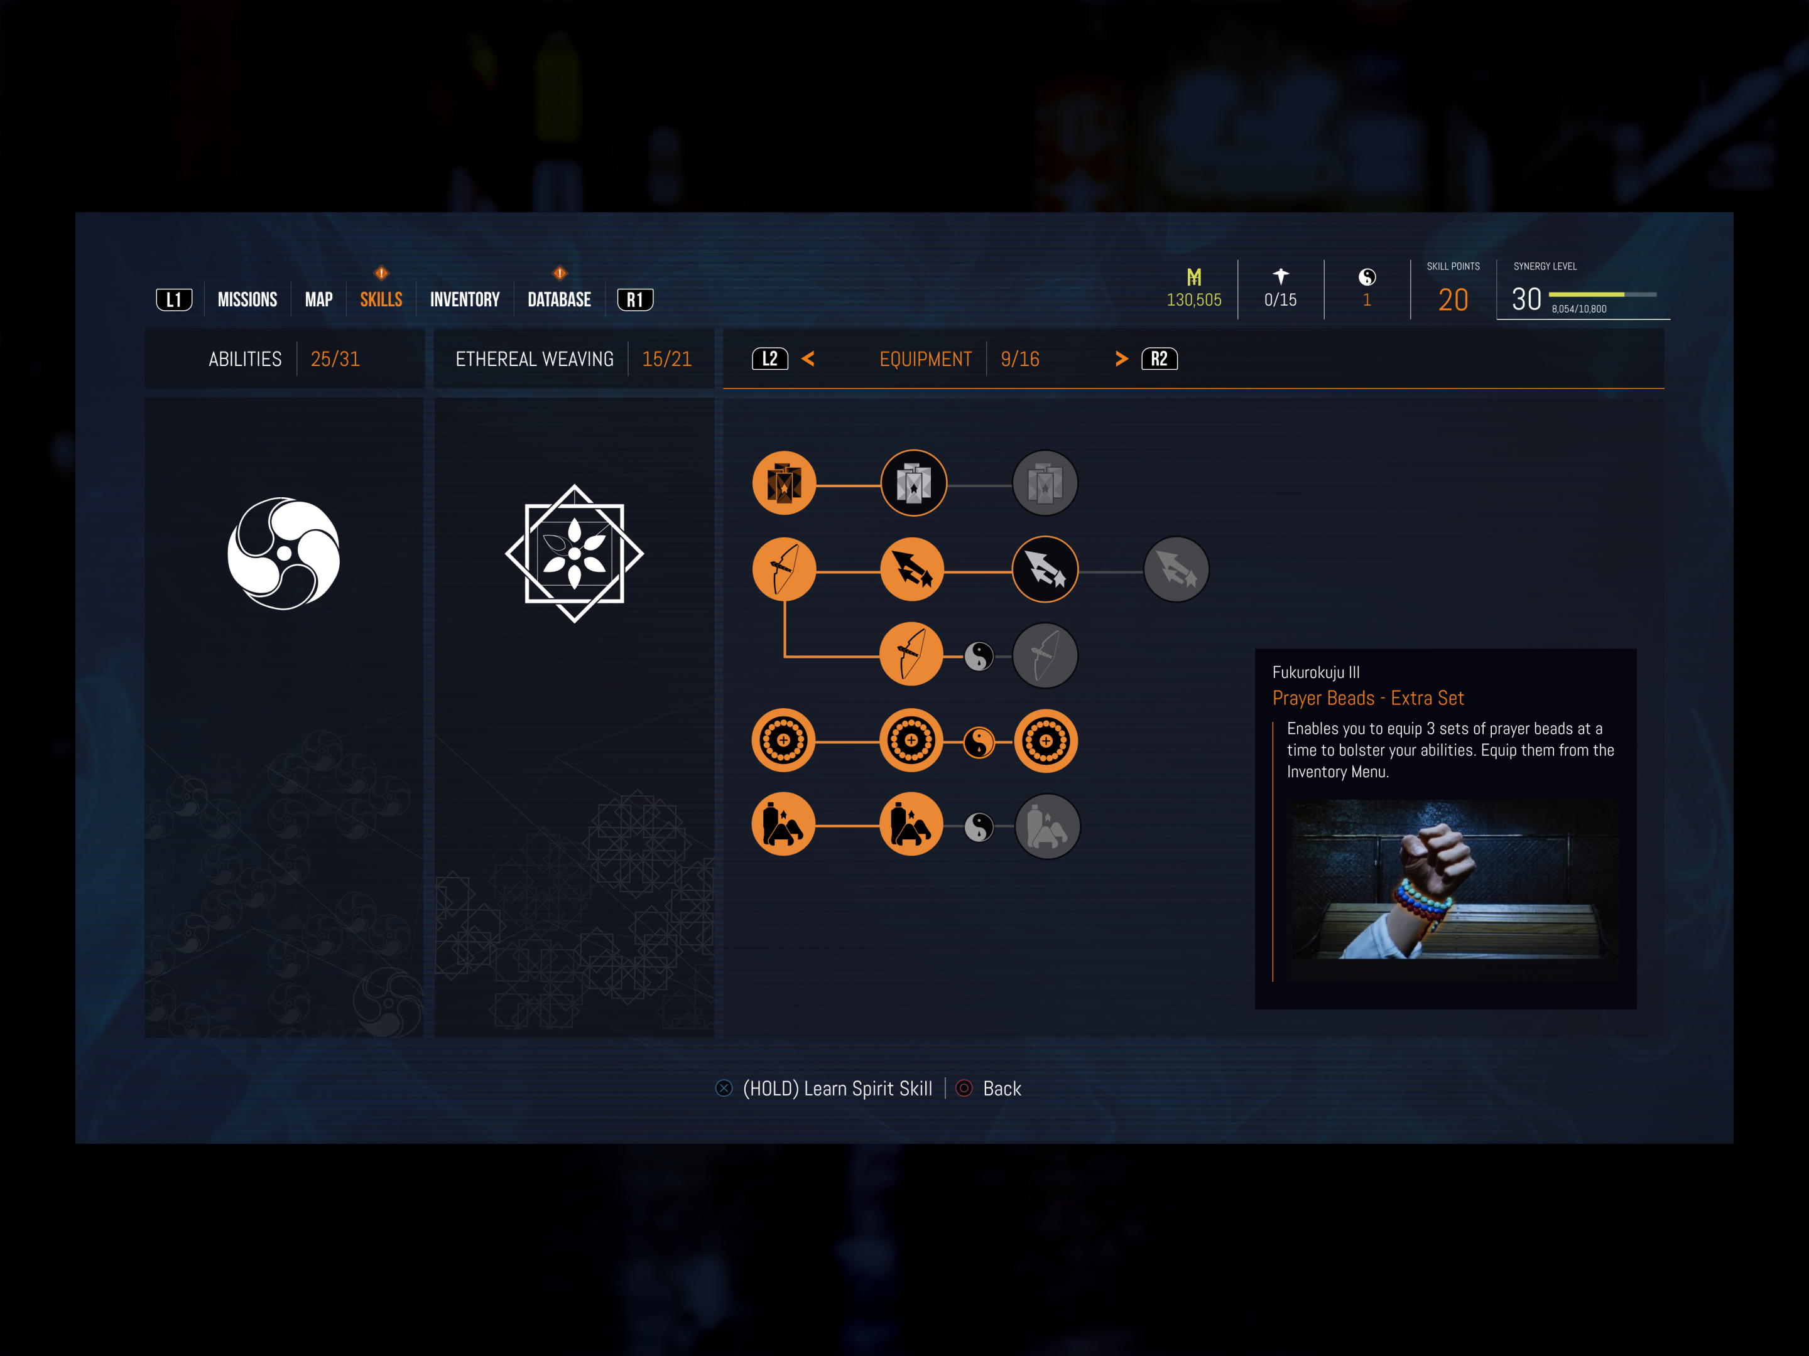Toggle the yin-yang marker beside the bow node
The width and height of the screenshot is (1809, 1356).
click(979, 655)
